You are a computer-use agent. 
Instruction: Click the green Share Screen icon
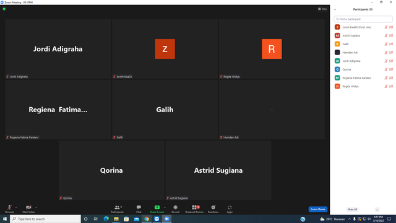click(x=157, y=208)
